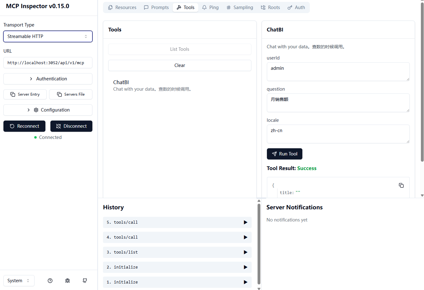This screenshot has width=424, height=290.
Task: Open the Sampling tab
Action: tap(240, 7)
